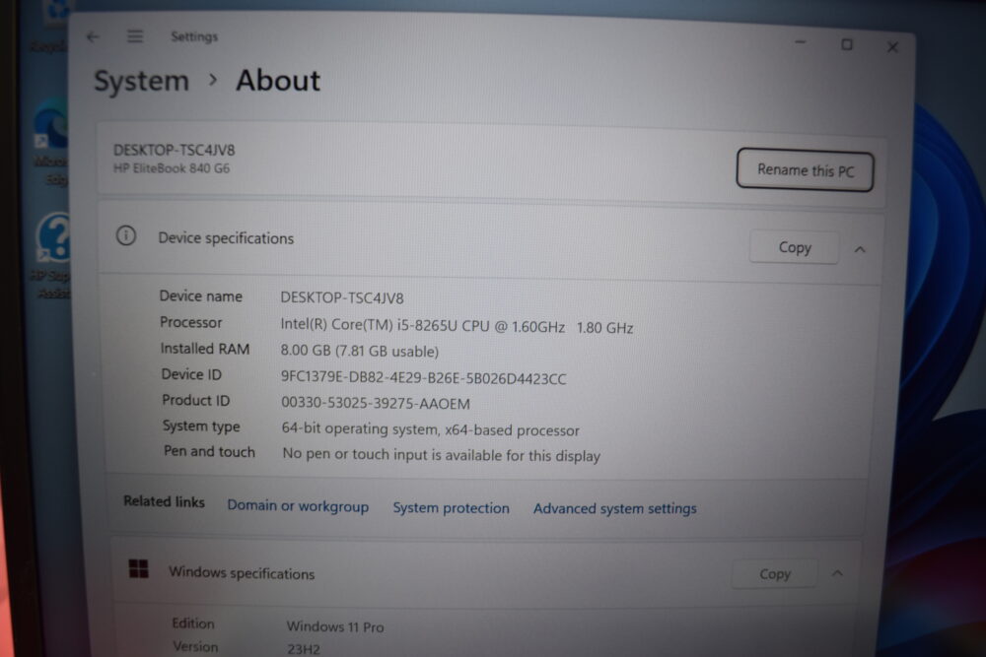Click the Installed RAM row label
Screen dimensions: 986x657
[205, 349]
